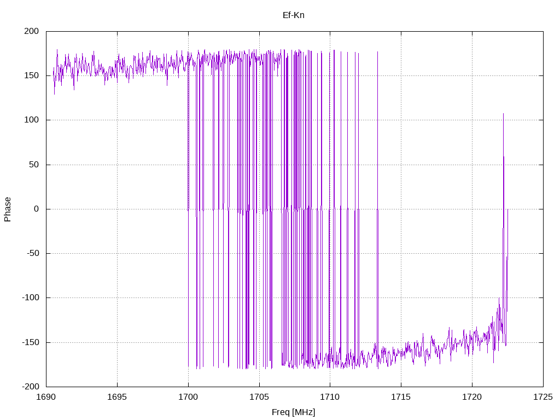This screenshot has width=560, height=420.
Task: Select the y-axis tick value "0"
Action: point(37,209)
